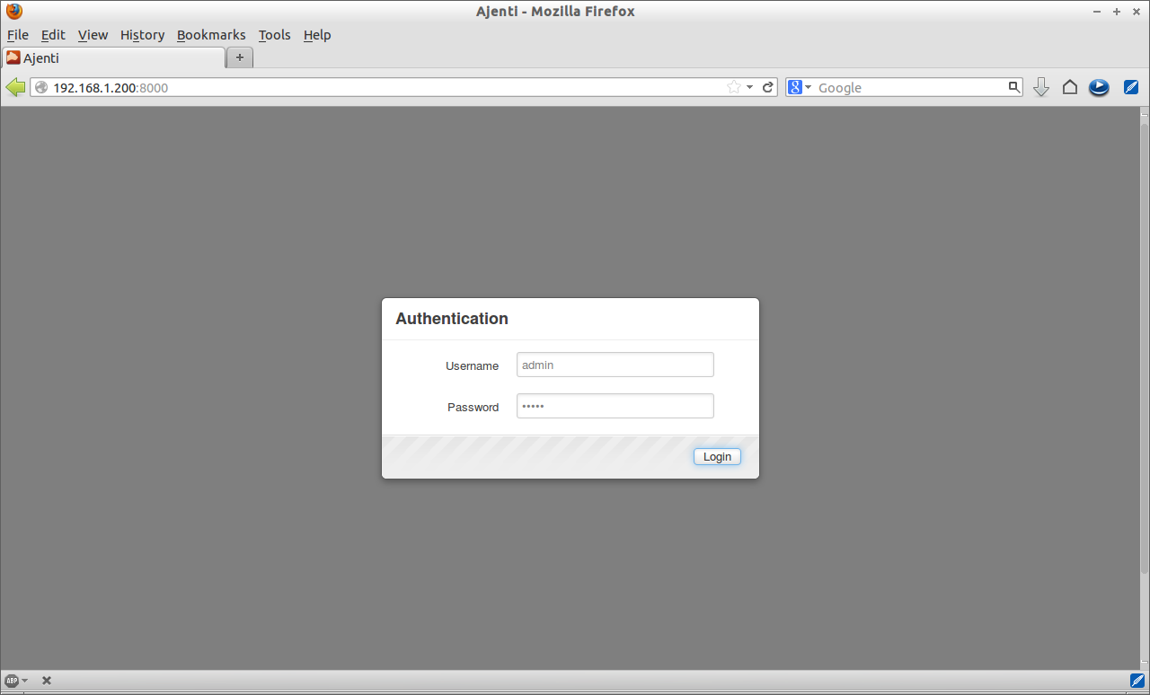
Task: Go to the Home page icon
Action: pos(1070,87)
